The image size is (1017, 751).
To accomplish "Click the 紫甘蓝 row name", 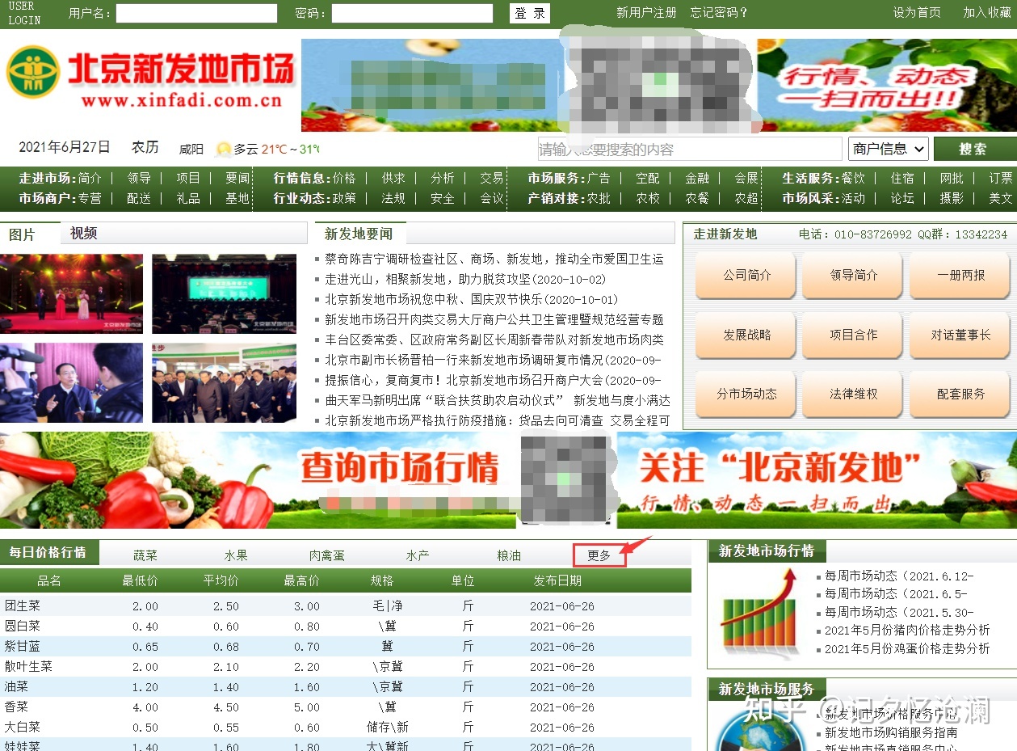I will click(x=23, y=647).
